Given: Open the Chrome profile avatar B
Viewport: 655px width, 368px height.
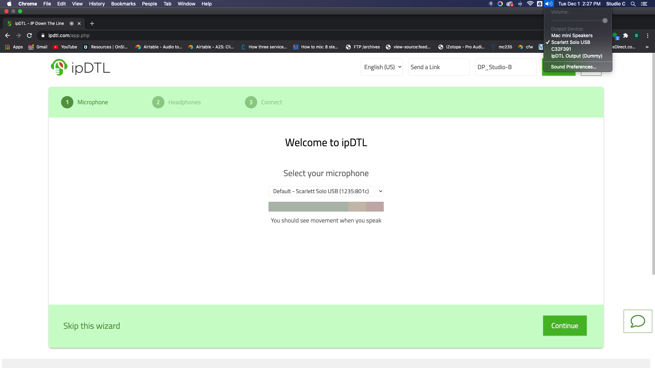Looking at the screenshot, I should point(636,35).
